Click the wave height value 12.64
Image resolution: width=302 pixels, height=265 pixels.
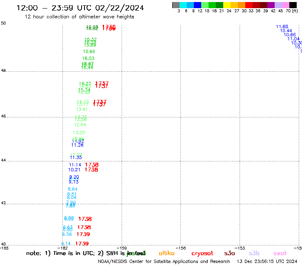click(80, 125)
